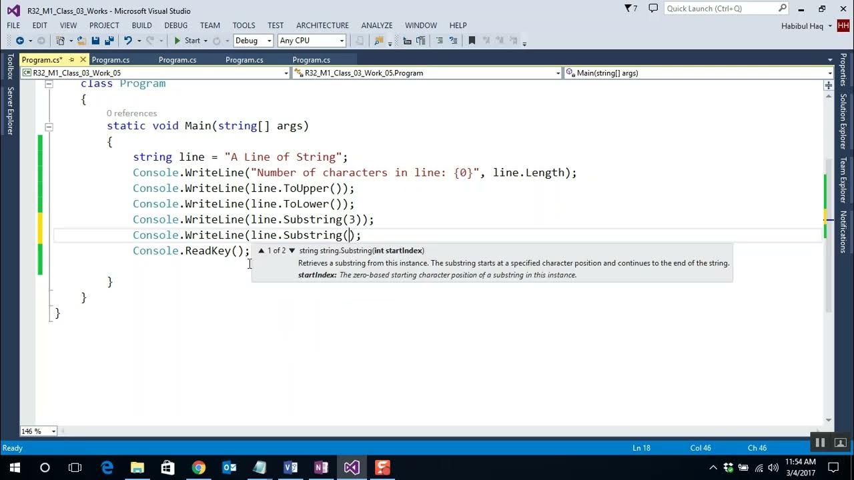Open the Properties side tab

843,69
